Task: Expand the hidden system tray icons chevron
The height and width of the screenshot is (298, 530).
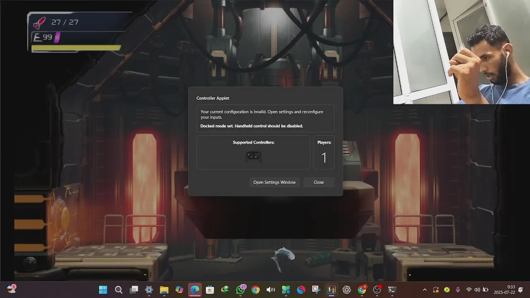Action: pyautogui.click(x=424, y=290)
